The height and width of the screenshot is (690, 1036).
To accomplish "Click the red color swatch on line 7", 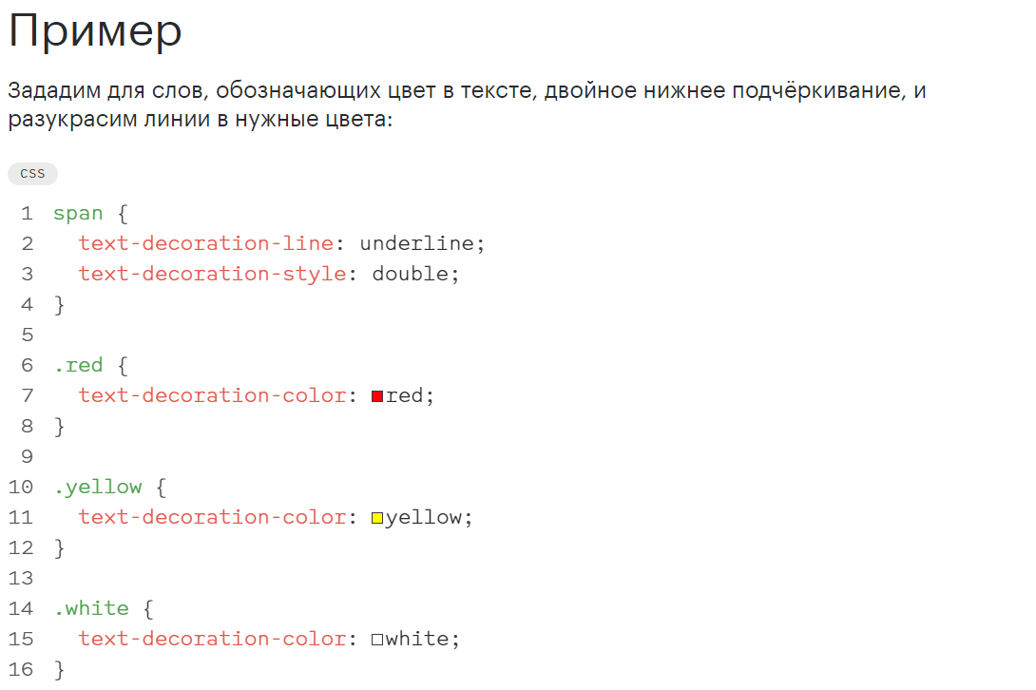I will pyautogui.click(x=377, y=396).
